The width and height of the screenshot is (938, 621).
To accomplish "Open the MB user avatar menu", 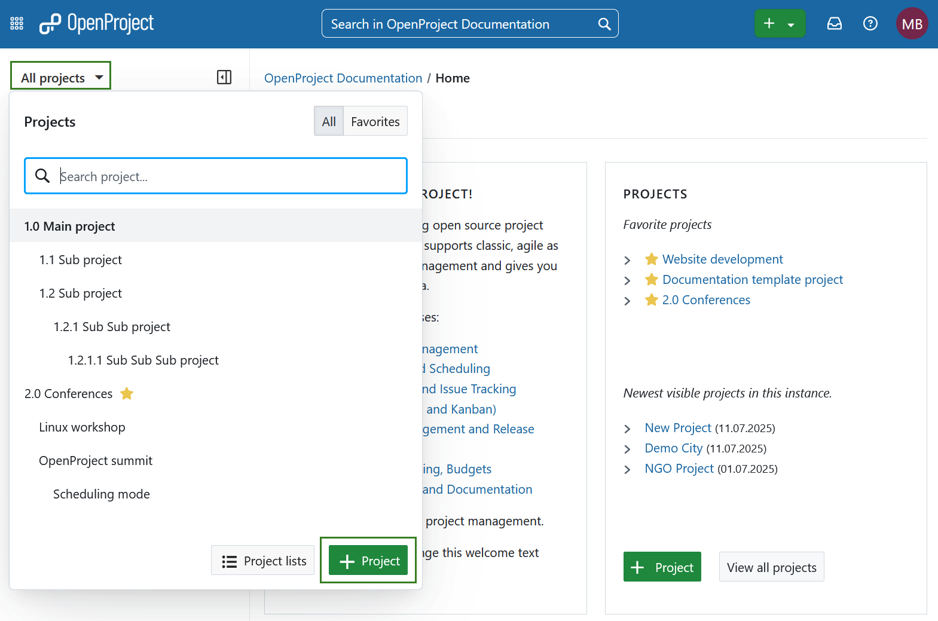I will point(912,24).
